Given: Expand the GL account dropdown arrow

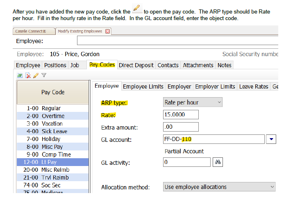Looking at the screenshot, I should point(271,139).
